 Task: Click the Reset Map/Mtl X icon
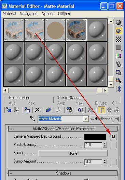click(x=38, y=110)
